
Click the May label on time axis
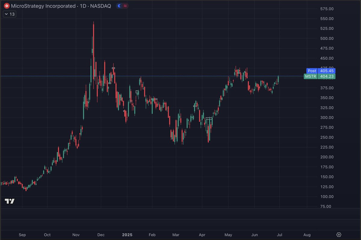pos(228,235)
